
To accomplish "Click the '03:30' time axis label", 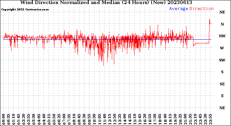I will (34, 119).
